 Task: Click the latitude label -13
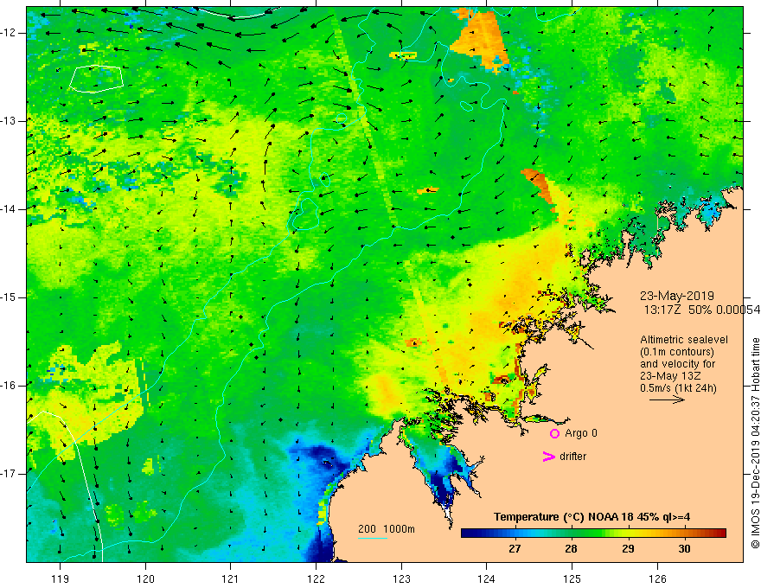point(9,121)
